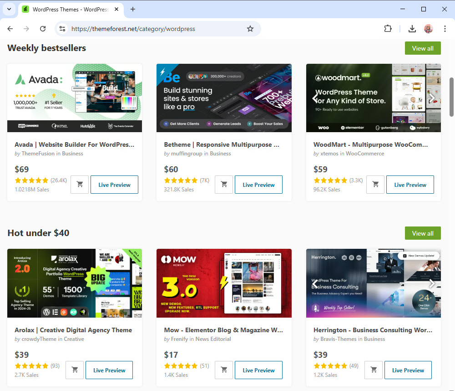This screenshot has width=455, height=391.
Task: Open Chrome three-dot menu
Action: [x=445, y=29]
